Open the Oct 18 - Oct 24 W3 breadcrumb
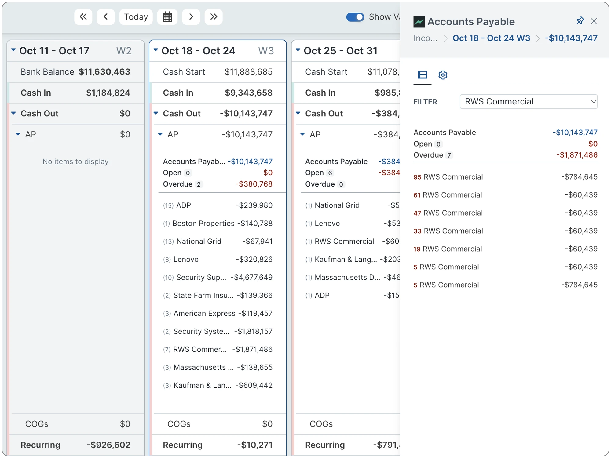The width and height of the screenshot is (611, 458). (x=491, y=38)
